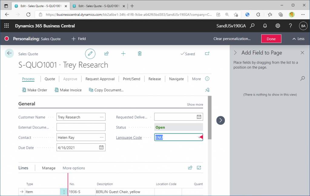The width and height of the screenshot is (310, 196).
Task: Share the Lines section
Action: 190,168
